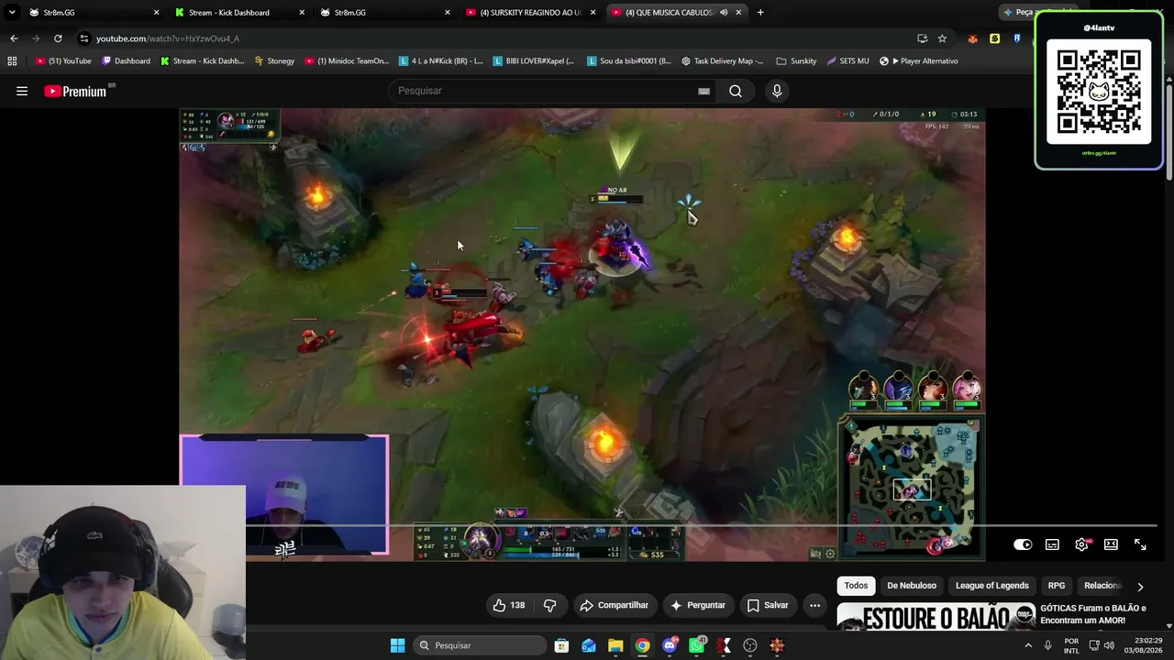Toggle subtitles in the video player

[1053, 544]
